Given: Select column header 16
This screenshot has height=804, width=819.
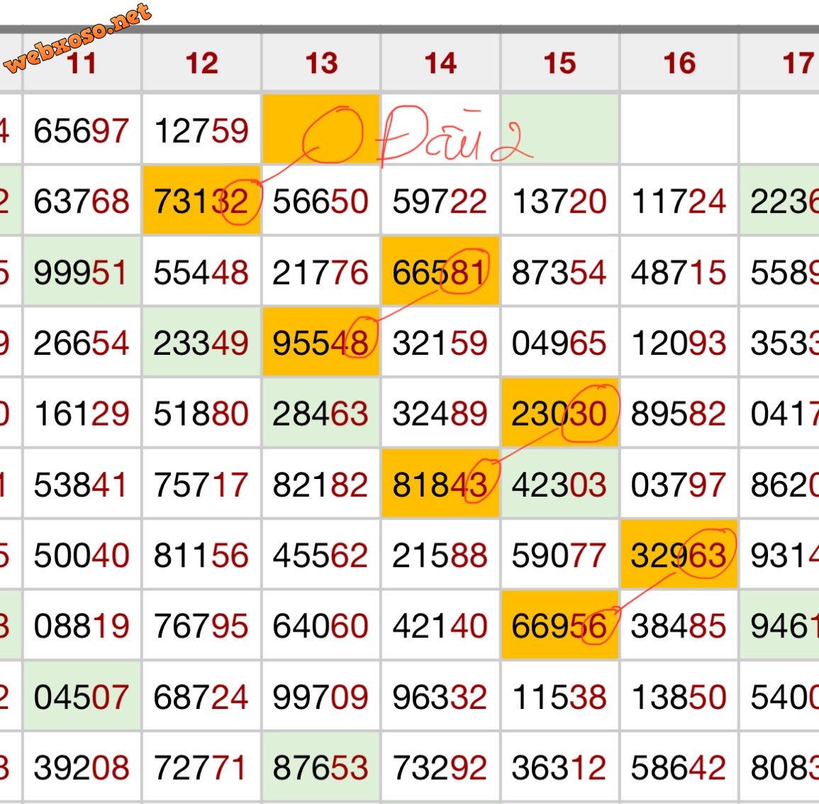Looking at the screenshot, I should pos(679,63).
